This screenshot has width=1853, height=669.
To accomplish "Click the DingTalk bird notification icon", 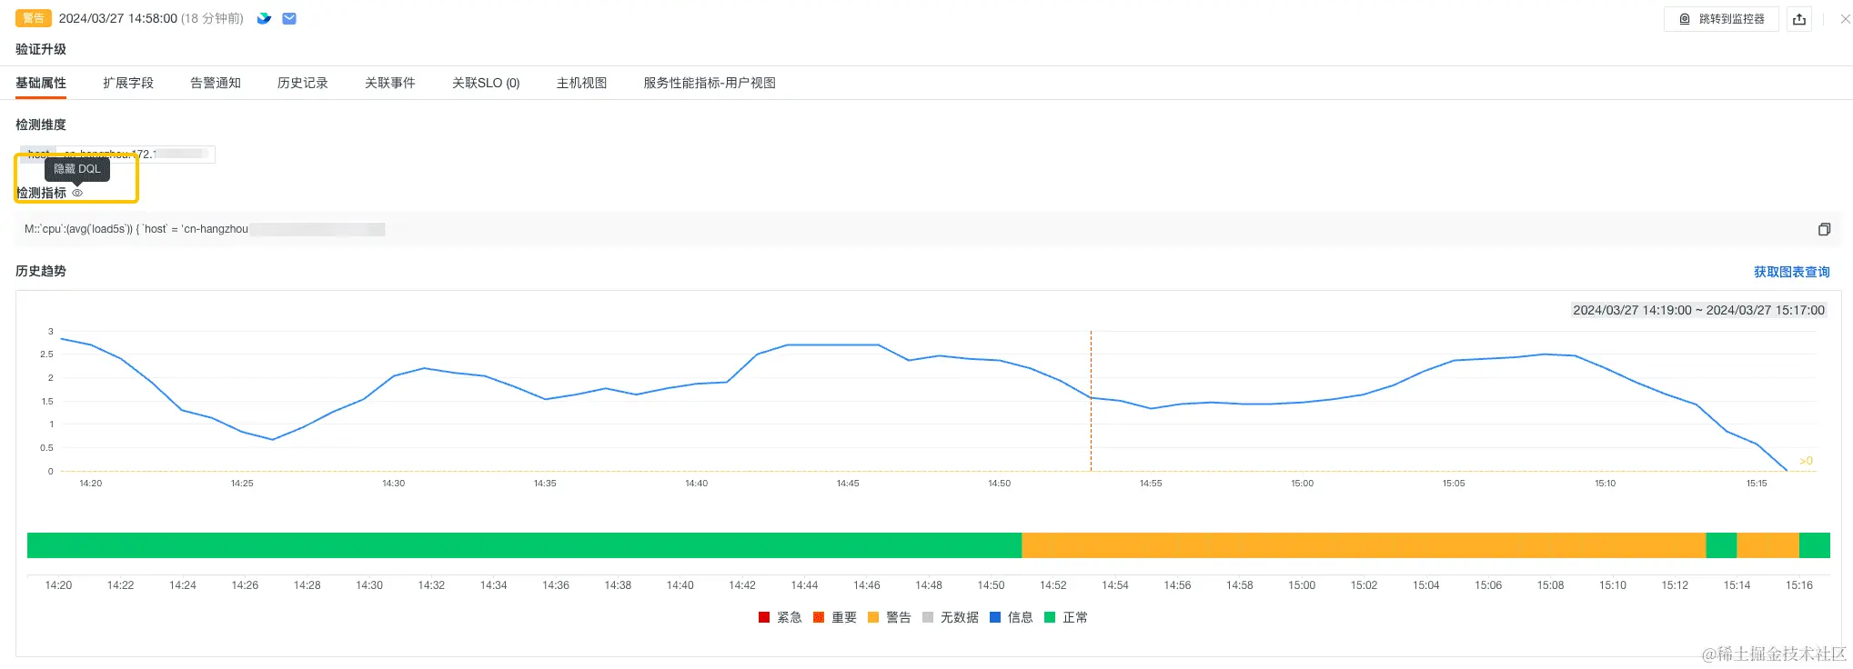I will click(x=264, y=18).
